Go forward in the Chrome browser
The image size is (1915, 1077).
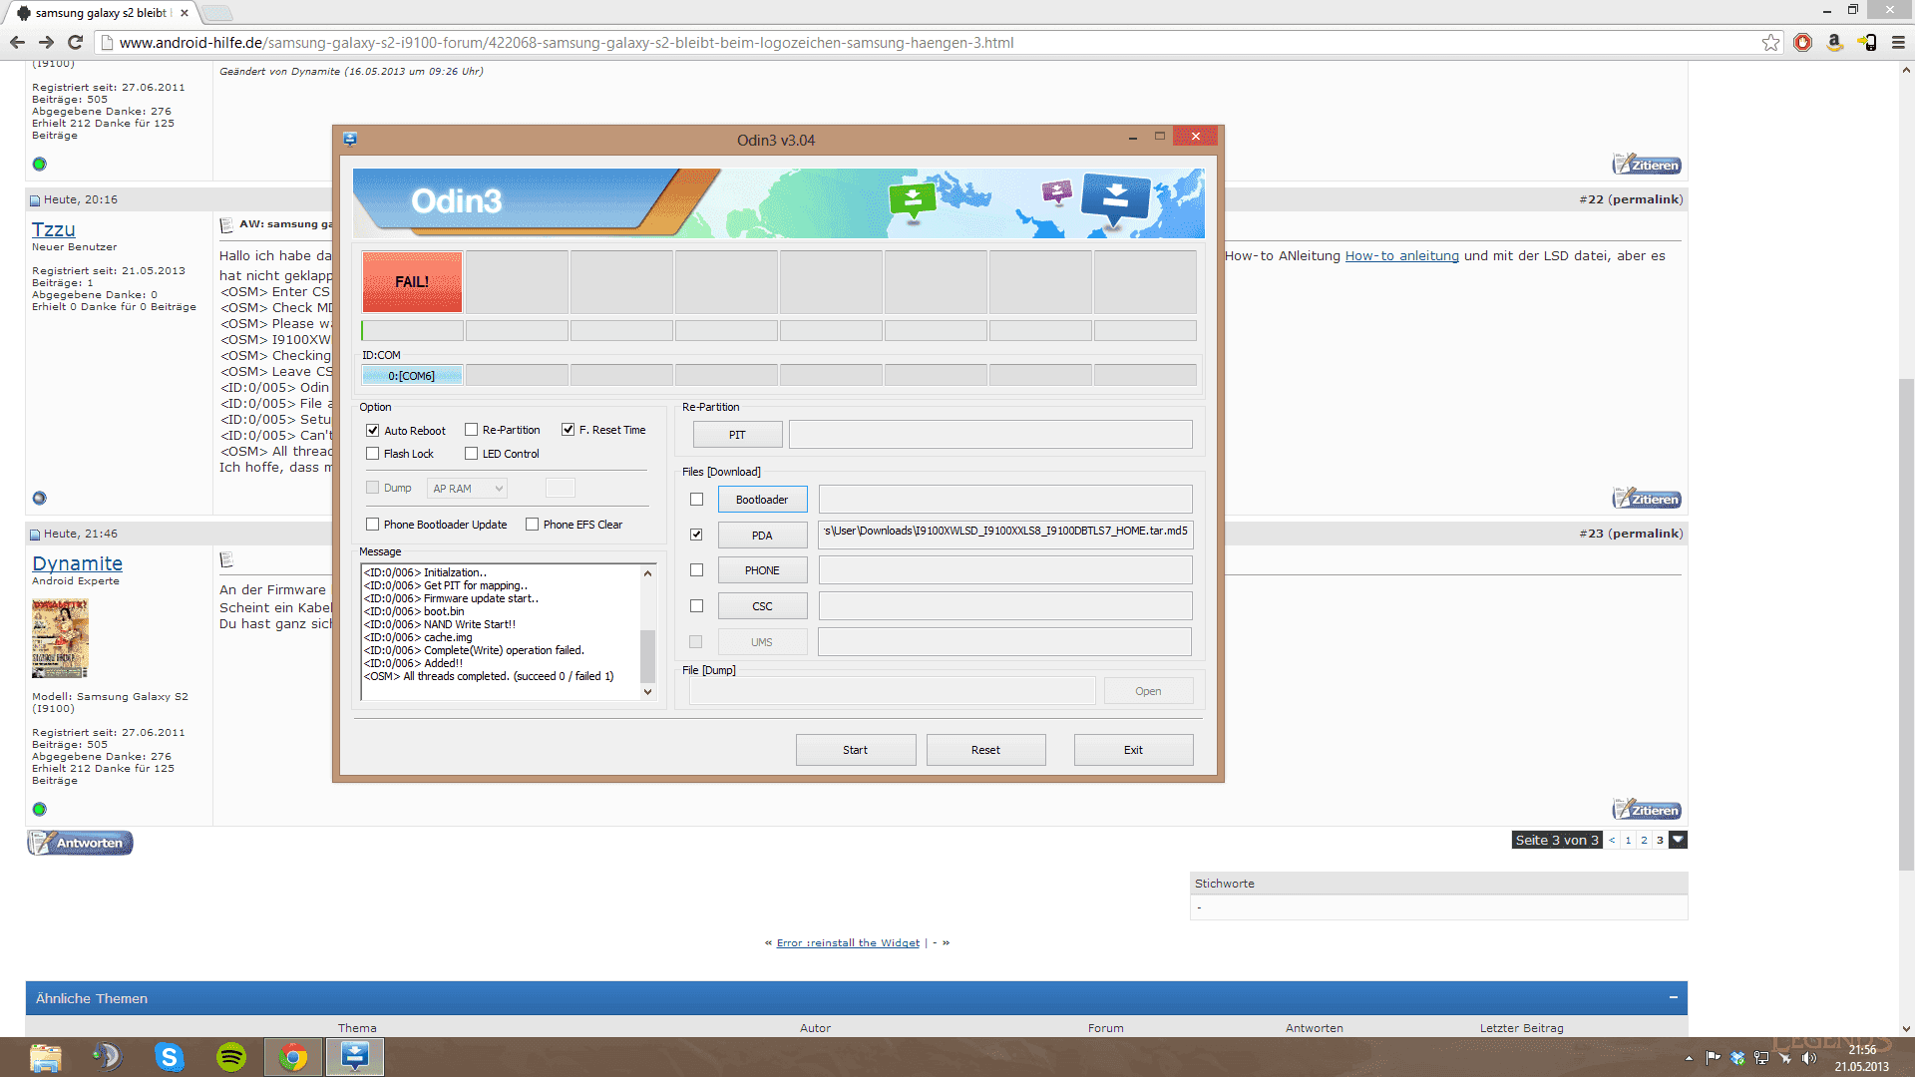46,42
